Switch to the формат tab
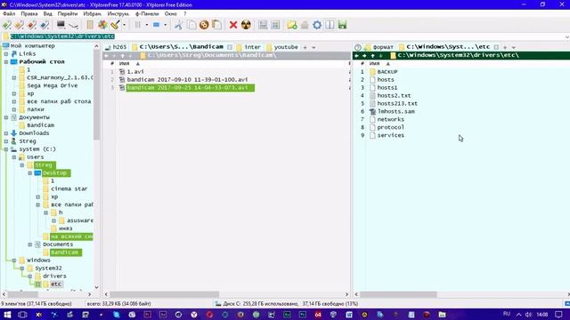 pyautogui.click(x=380, y=47)
